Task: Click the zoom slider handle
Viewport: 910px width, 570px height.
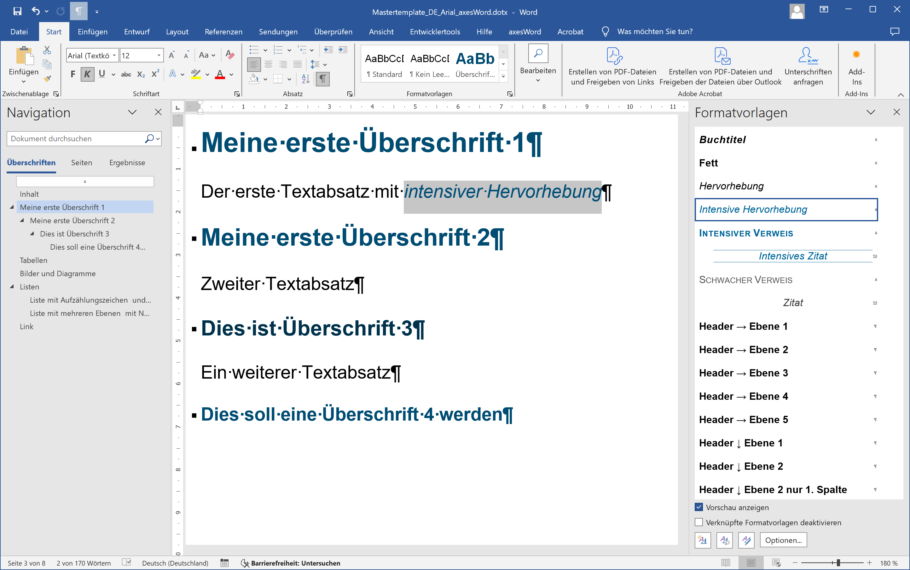Action: 838,563
